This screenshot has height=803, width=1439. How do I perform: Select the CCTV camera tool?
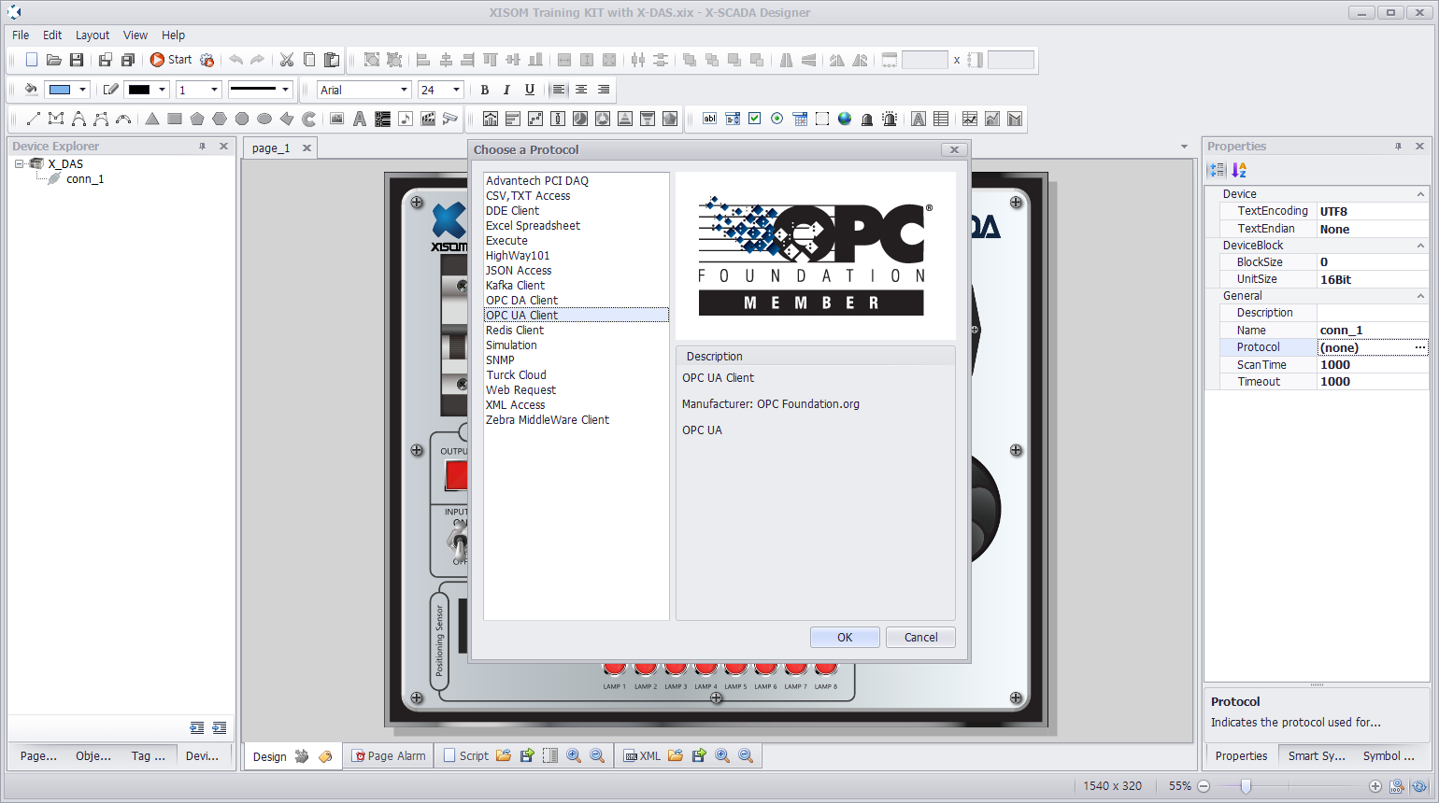(x=450, y=119)
